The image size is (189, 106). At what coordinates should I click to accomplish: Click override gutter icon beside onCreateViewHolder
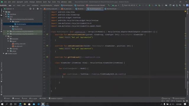click(x=47, y=34)
